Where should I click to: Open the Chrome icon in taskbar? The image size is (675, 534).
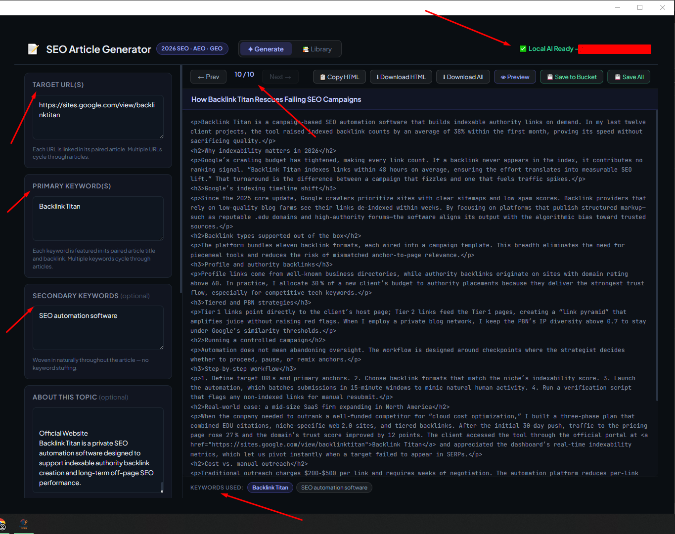(2, 525)
